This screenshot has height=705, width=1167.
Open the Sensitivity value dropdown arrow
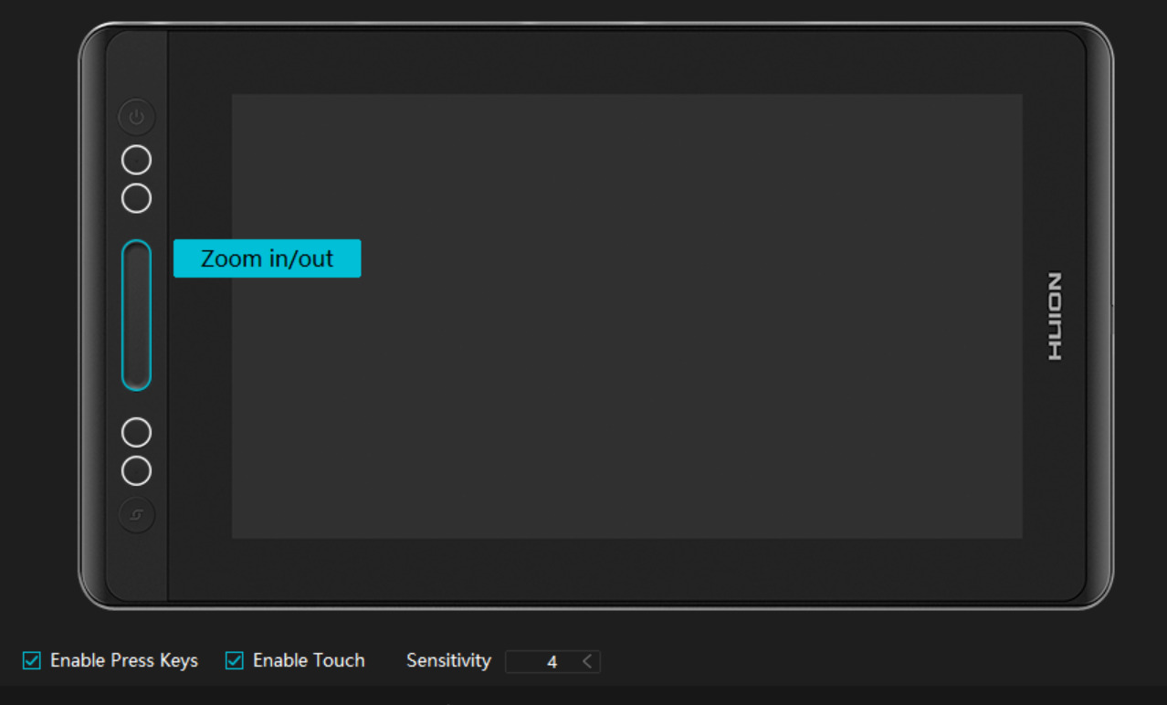click(588, 661)
